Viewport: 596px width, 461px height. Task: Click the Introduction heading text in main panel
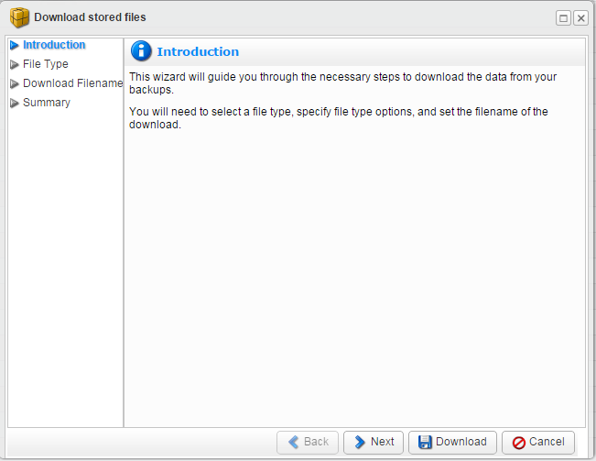198,51
